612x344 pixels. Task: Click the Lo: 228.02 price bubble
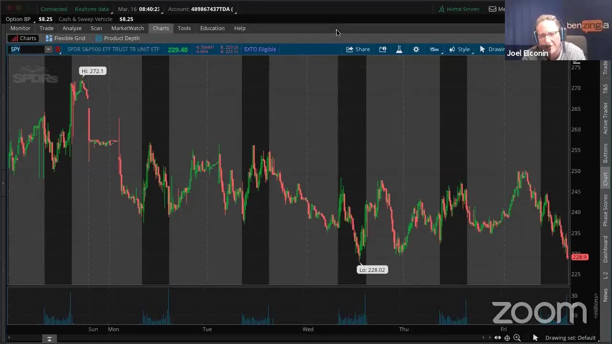(372, 270)
